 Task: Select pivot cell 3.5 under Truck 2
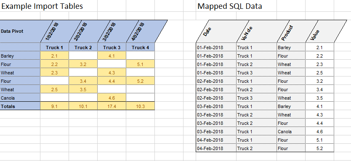coord(83,90)
